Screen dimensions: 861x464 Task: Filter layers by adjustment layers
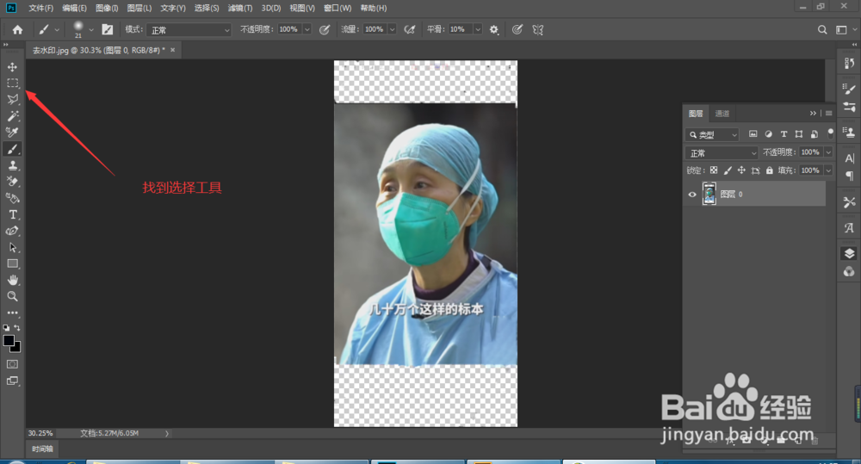(x=768, y=134)
